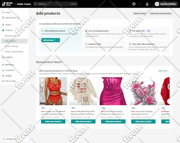Open the ZeeLionArt diamond art thumbnail

[x=143, y=91]
